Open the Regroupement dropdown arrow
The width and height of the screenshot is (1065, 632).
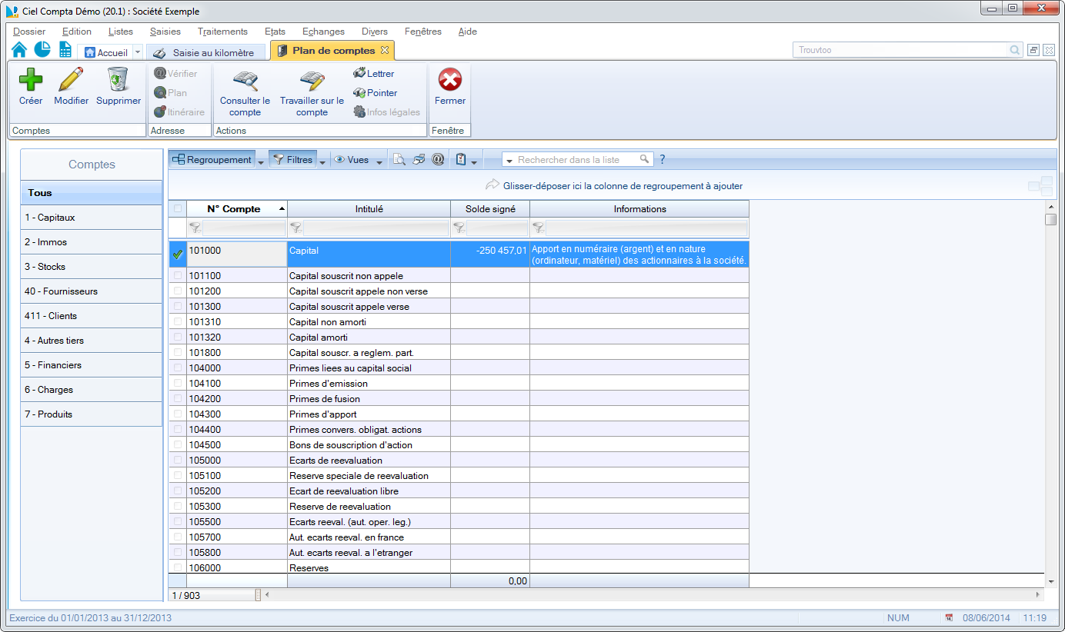(x=261, y=161)
